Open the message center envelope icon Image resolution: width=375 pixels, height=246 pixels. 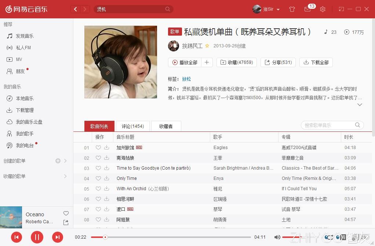(x=307, y=9)
